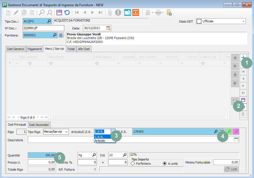Click the orange video tutorial icon
The width and height of the screenshot is (254, 178).
[136, 12]
